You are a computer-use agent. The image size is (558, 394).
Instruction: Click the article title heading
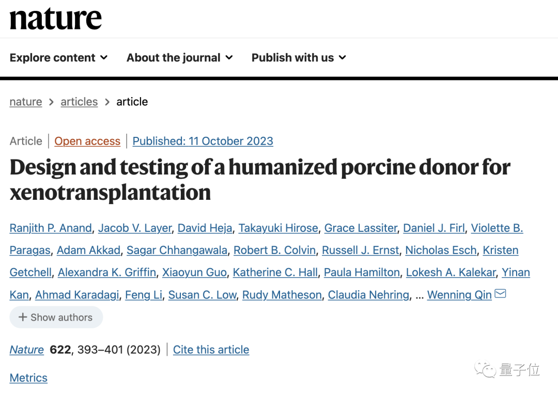click(260, 180)
